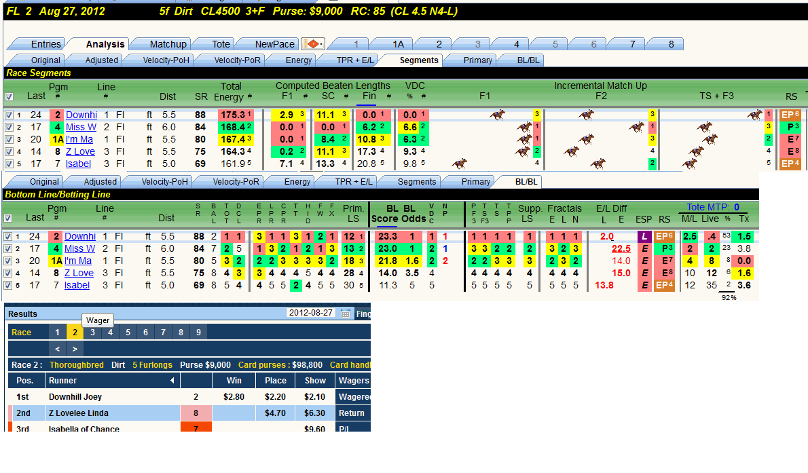This screenshot has height=473, width=808.
Task: Open the I'm Ma link in the Bottom Line table
Action: [78, 261]
